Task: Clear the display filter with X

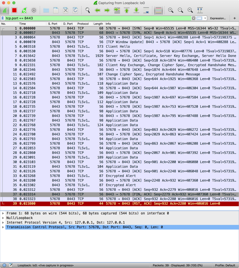Action: [x=193, y=18]
